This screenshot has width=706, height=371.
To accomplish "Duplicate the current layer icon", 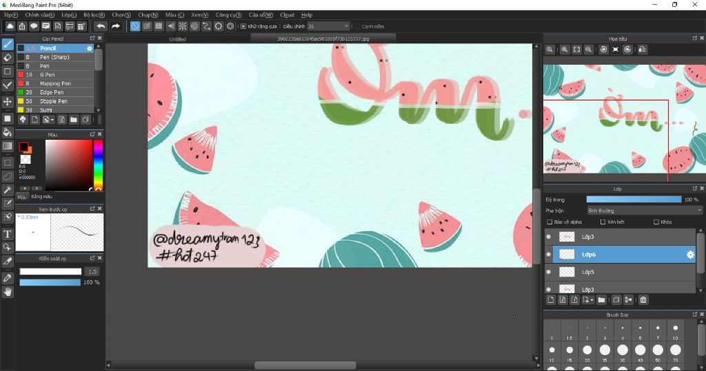I will point(616,299).
